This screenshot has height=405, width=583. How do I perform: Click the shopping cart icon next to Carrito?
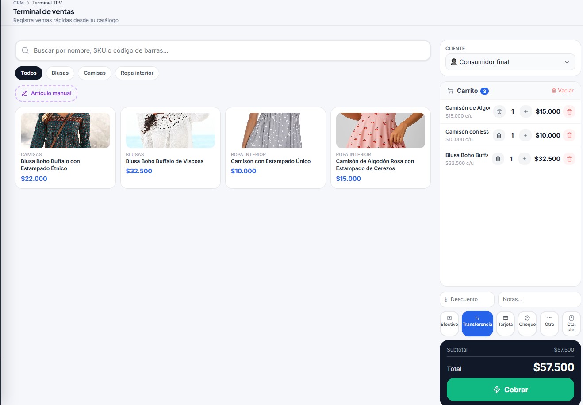(450, 91)
